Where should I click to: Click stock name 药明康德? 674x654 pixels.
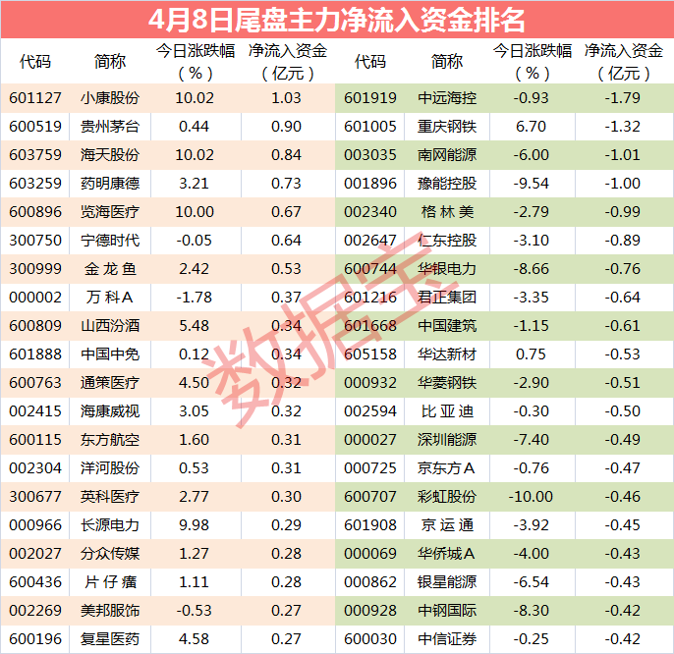click(110, 184)
